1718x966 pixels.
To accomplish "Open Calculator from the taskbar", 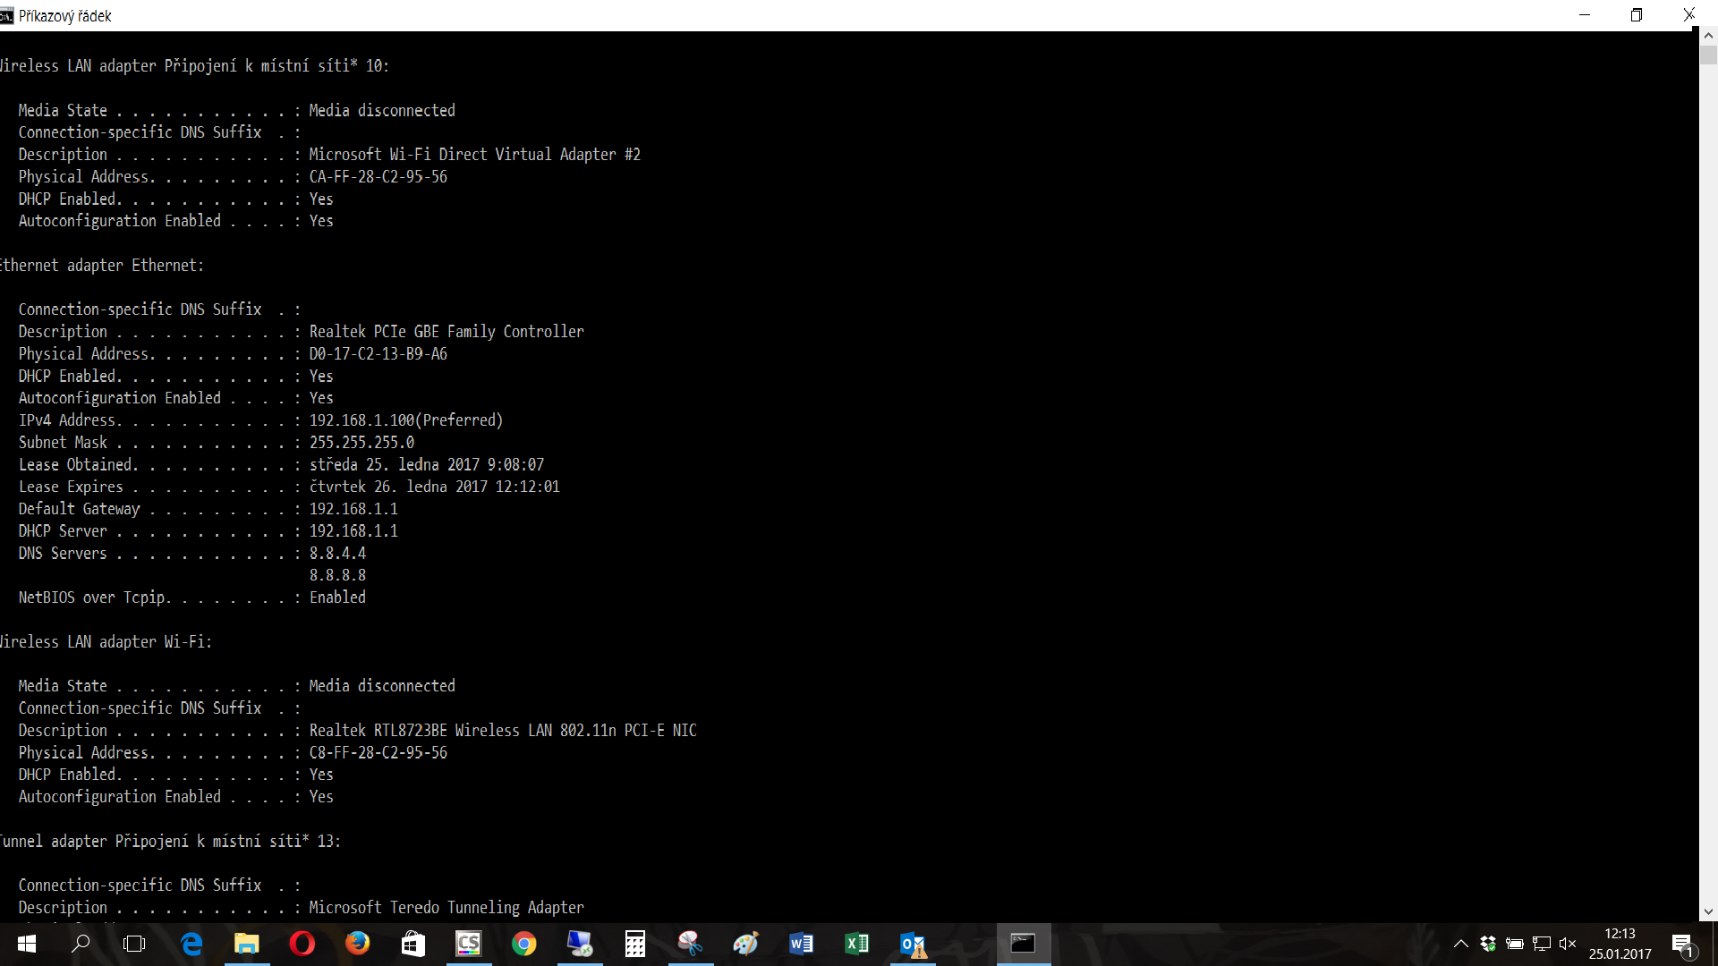I will (x=634, y=944).
